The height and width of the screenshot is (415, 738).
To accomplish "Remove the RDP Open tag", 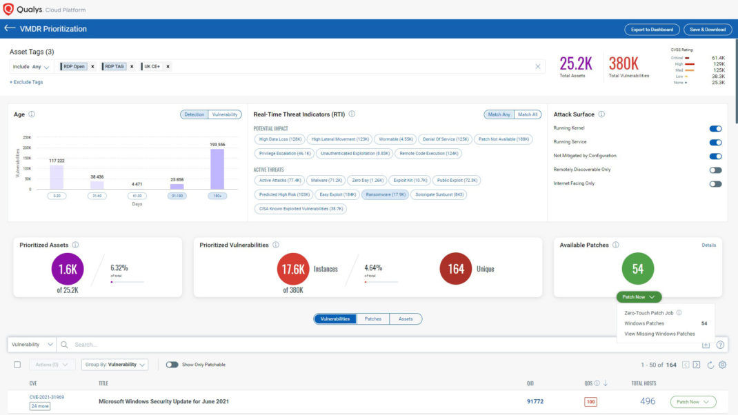I will click(x=92, y=66).
